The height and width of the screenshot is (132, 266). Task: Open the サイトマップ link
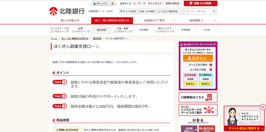[x=155, y=3]
